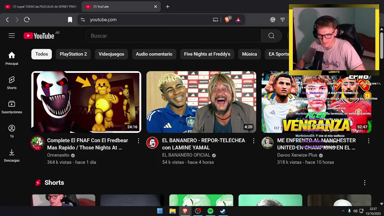Image resolution: width=384 pixels, height=216 pixels.
Task: Click the Brave Shields lion icon
Action: point(227,19)
